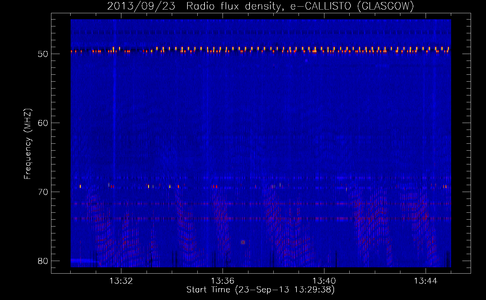Click the 60 frequency tick label
This screenshot has width=486, height=300.
[43, 123]
